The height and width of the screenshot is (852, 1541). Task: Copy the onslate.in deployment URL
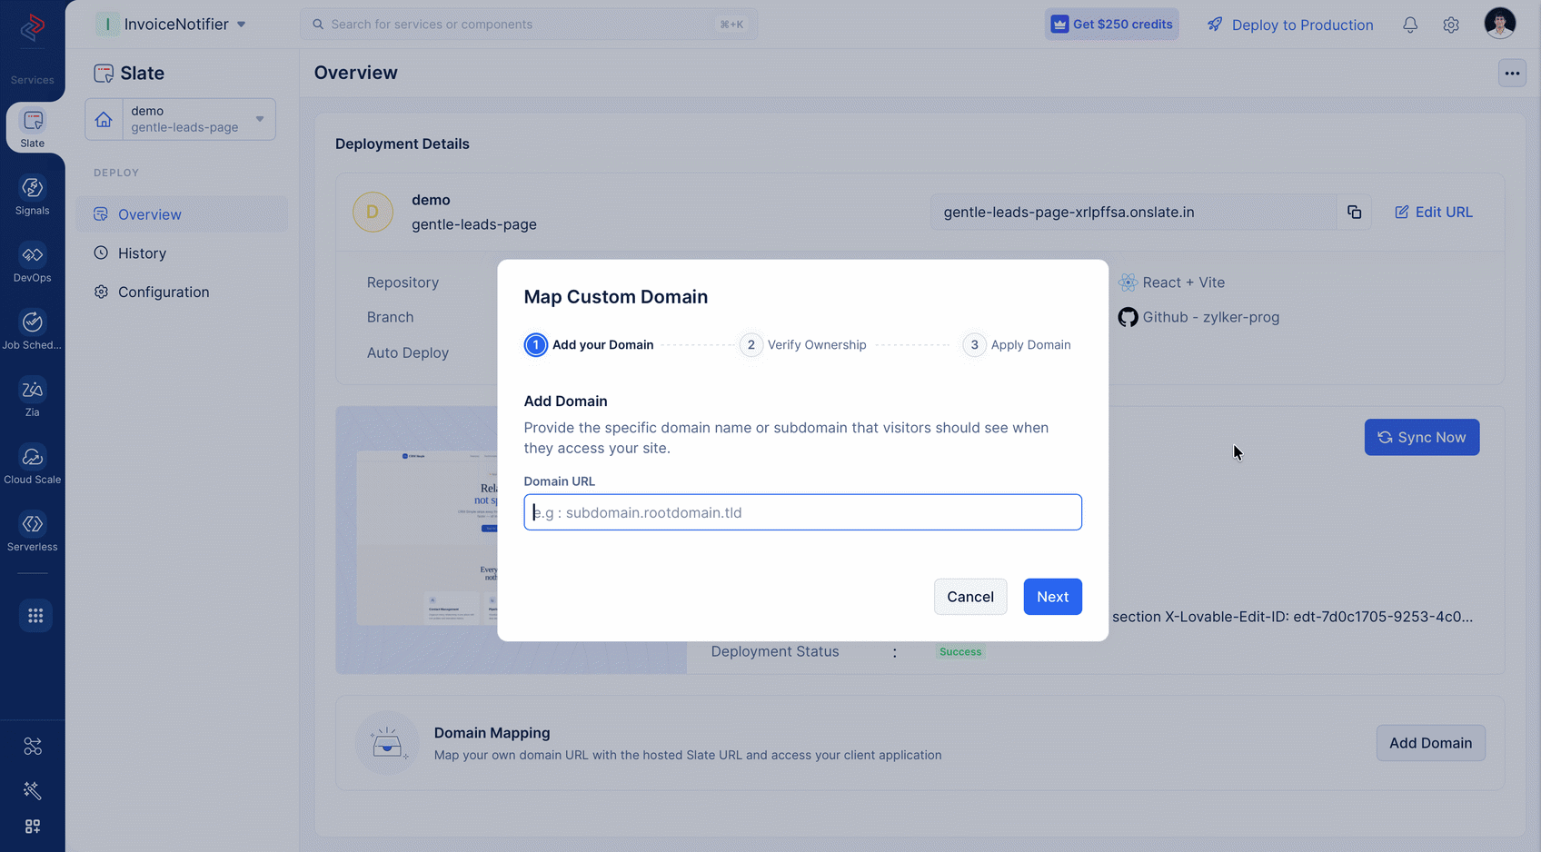coord(1354,212)
